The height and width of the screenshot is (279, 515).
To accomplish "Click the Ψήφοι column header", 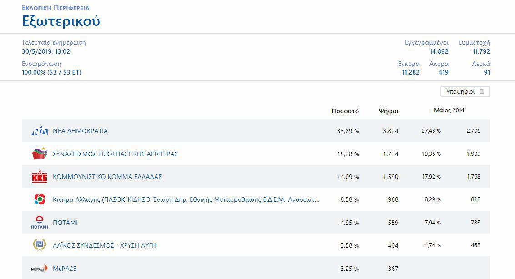I will coord(389,111).
